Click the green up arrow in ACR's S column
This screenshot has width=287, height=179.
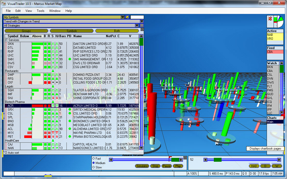[x=53, y=105]
